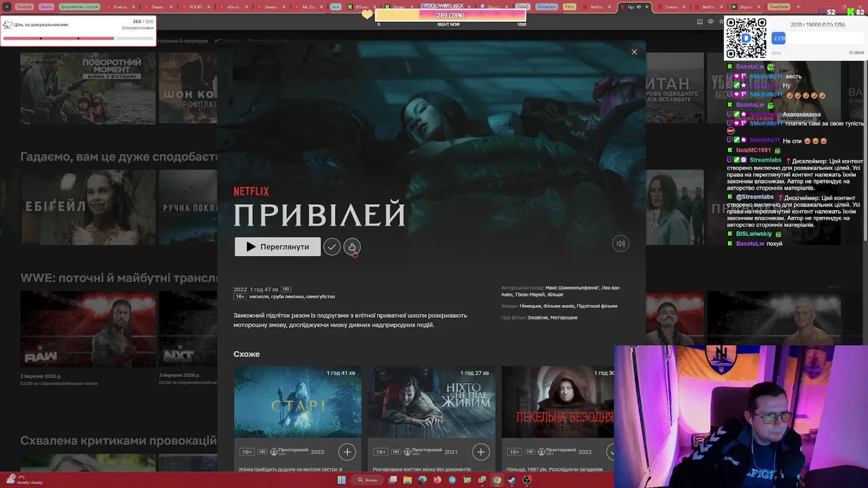Viewport: 868px width, 488px height.
Task: Switch to the Films browser tab
Action: (570, 7)
